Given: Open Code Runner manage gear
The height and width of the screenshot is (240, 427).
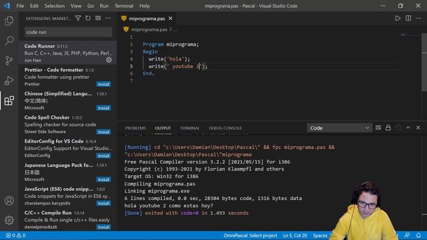Looking at the screenshot, I should 109,60.
